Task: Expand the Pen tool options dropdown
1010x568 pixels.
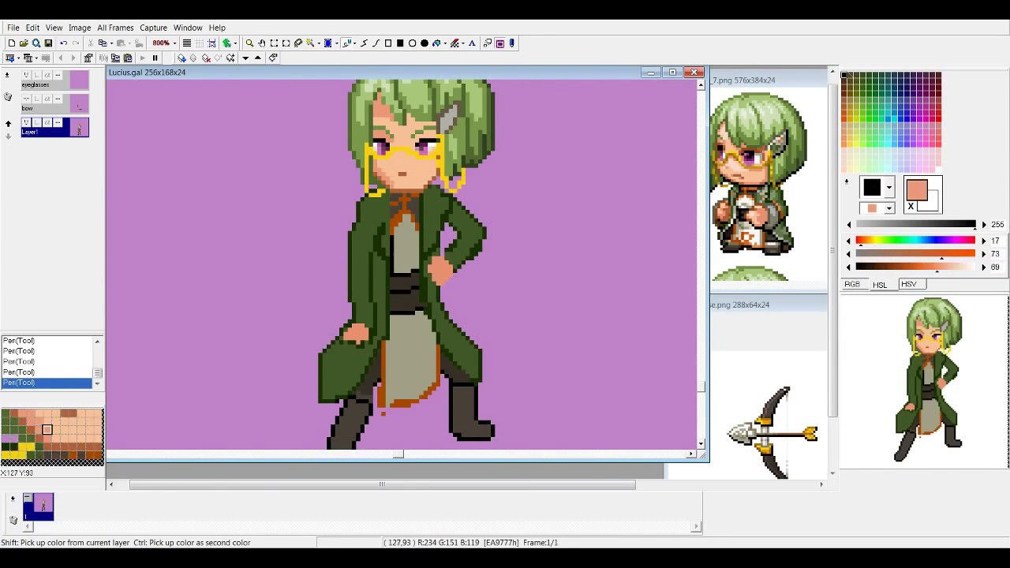Action: coord(355,43)
